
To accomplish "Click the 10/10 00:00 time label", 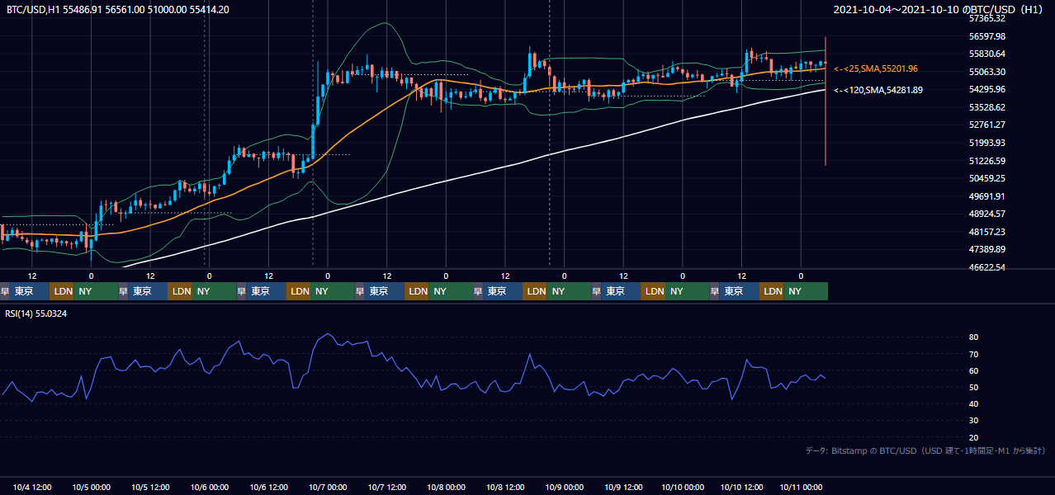I will (683, 488).
